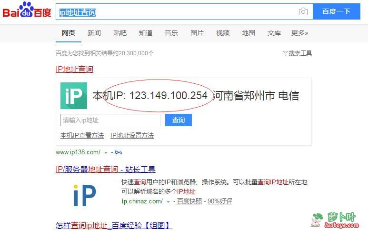Viewport: 368px width, 231px height.
Task: Switch to the 新闻 tab
Action: click(x=94, y=33)
